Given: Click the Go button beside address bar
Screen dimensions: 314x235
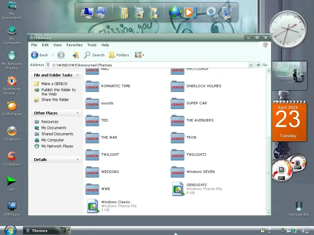Looking at the screenshot, I should (x=262, y=65).
